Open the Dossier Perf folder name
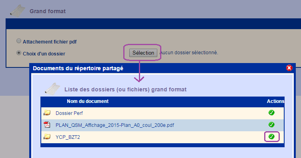Viewport: 301px width, 158px height. [69, 113]
